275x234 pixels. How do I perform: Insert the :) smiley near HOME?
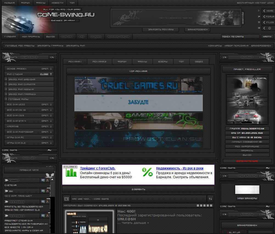pyautogui.click(x=259, y=10)
